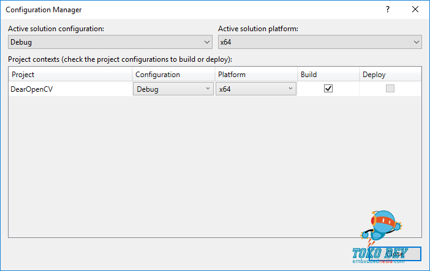Image resolution: width=430 pixels, height=271 pixels.
Task: Open the Active solution platform dropdown
Action: (320, 42)
